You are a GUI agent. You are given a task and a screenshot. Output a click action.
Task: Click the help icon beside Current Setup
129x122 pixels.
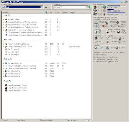[x=4, y=7]
